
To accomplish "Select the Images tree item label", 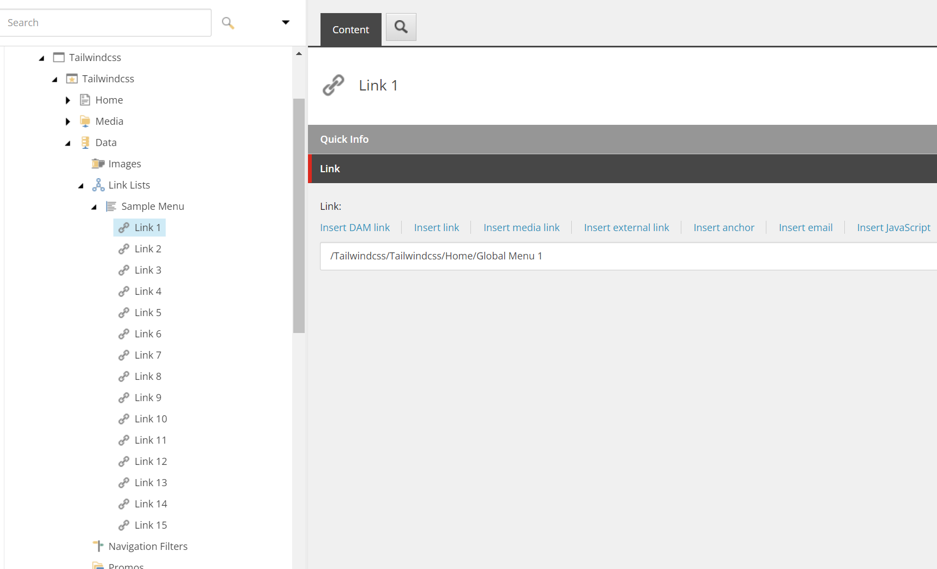I will tap(124, 164).
